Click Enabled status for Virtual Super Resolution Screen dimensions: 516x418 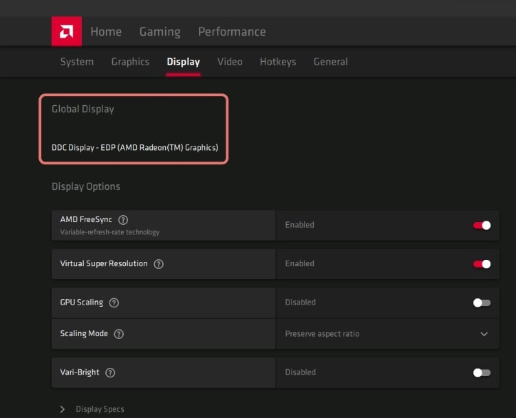click(x=299, y=264)
